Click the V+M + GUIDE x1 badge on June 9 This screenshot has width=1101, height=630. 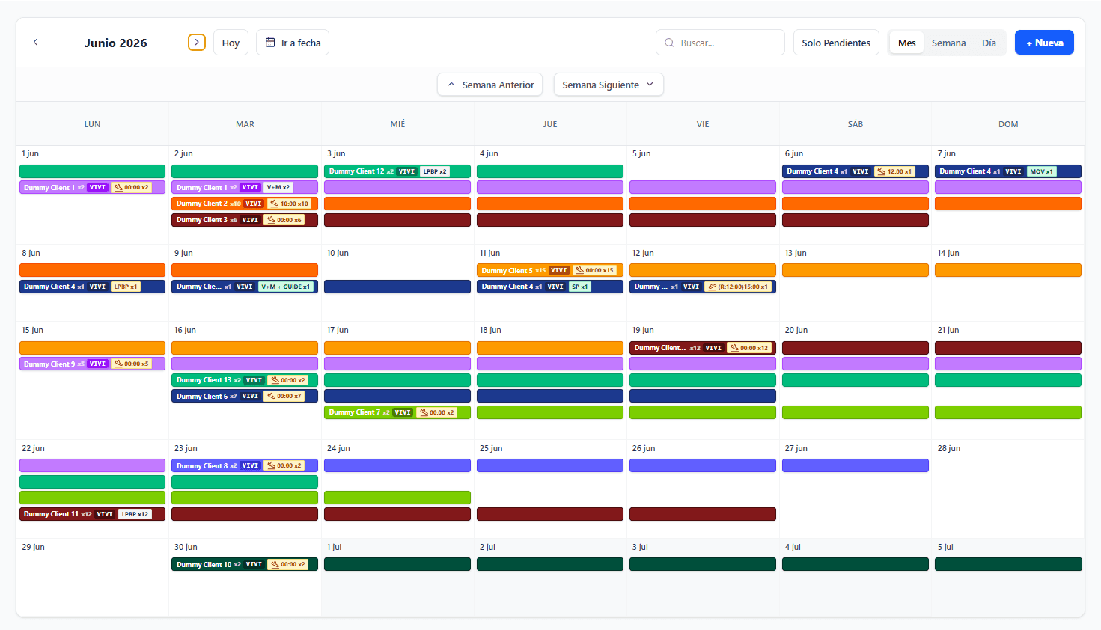285,286
